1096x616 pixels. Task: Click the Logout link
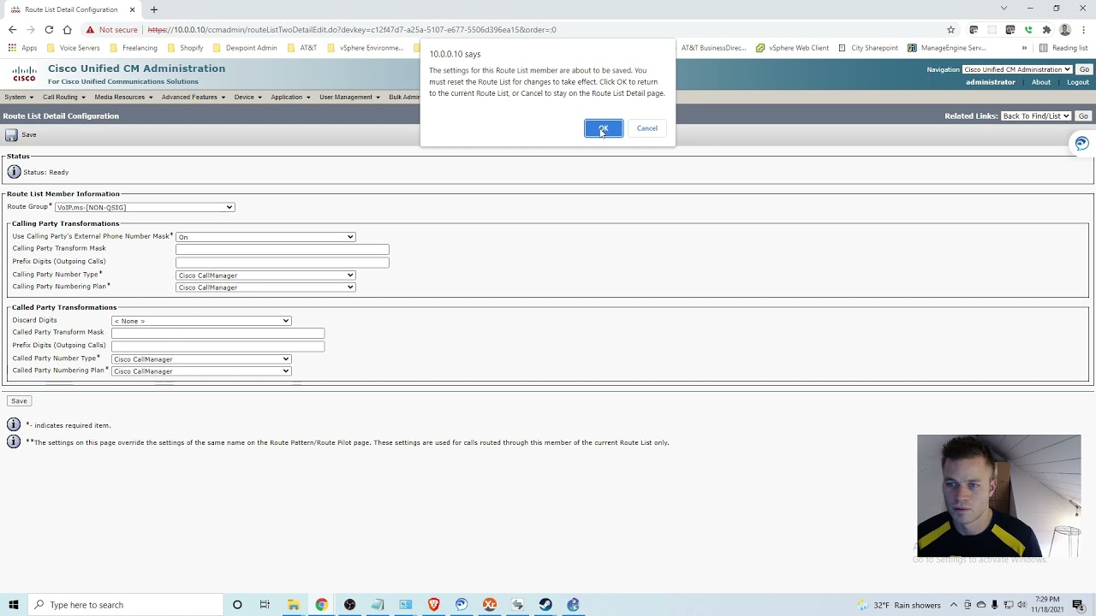point(1078,82)
